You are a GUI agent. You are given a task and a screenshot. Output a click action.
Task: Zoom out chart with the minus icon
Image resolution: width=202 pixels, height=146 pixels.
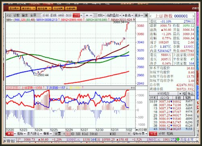tap(91, 15)
